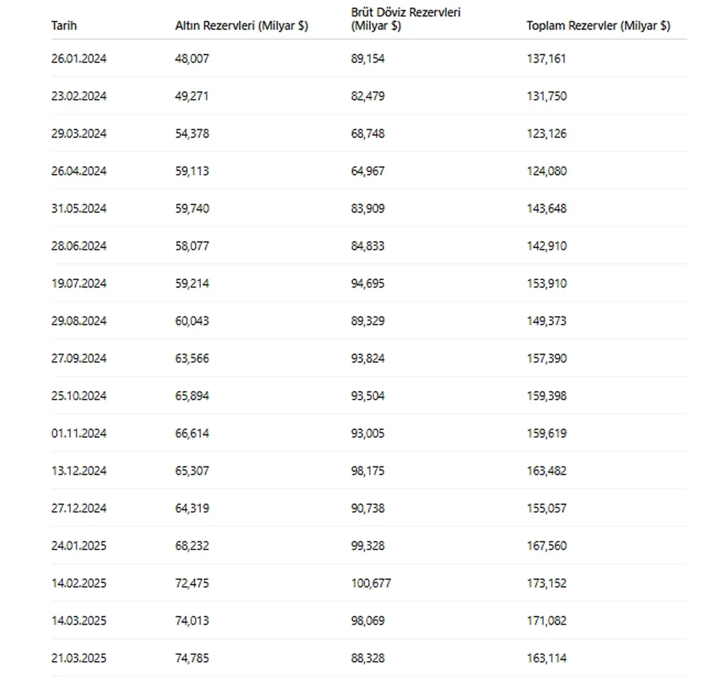Screen dimensions: 719x680
Task: Select gross FX value 100,677
Action: click(371, 583)
